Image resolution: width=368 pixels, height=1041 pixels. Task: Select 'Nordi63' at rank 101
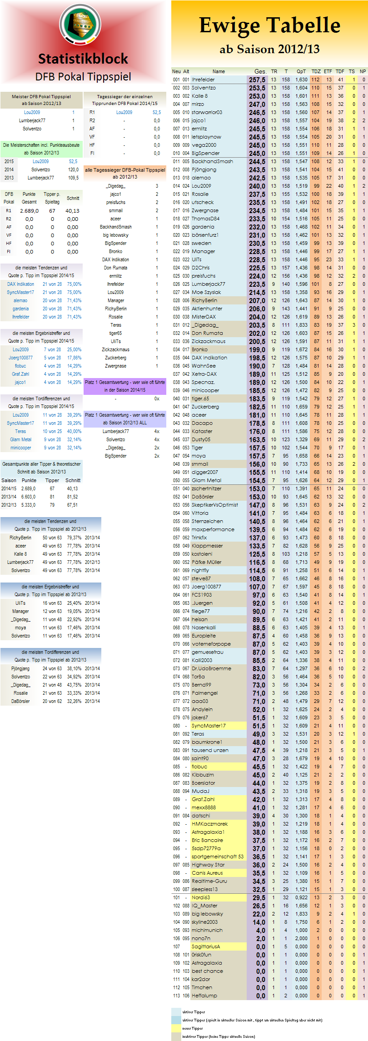pyautogui.click(x=200, y=897)
